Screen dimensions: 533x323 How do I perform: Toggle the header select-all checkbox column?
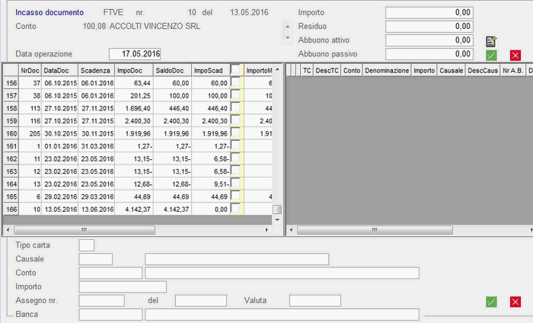coord(235,69)
